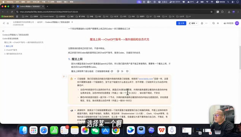Open the Chrome menu in menu bar
Screen dimensions: 241x137
10,2
